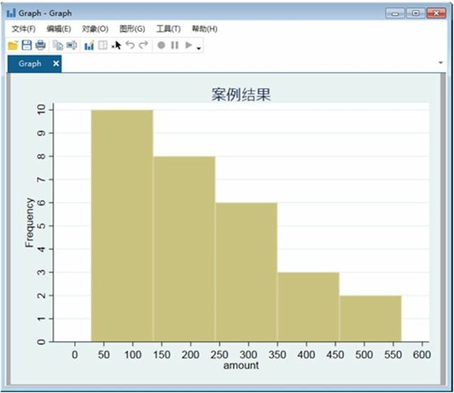
Task: Open the 对象(O) menu
Action: coord(95,29)
